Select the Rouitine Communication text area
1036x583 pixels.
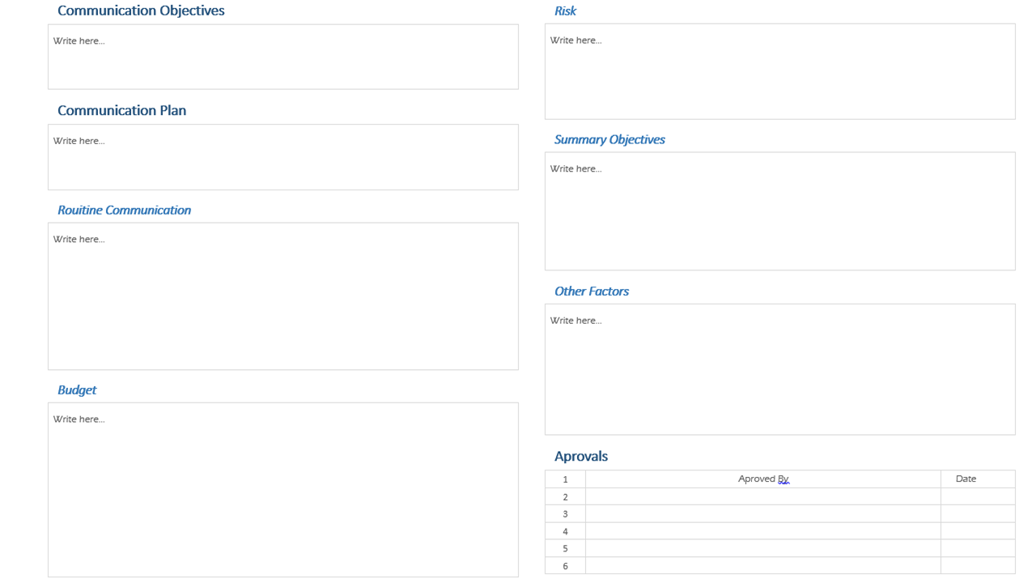[283, 295]
